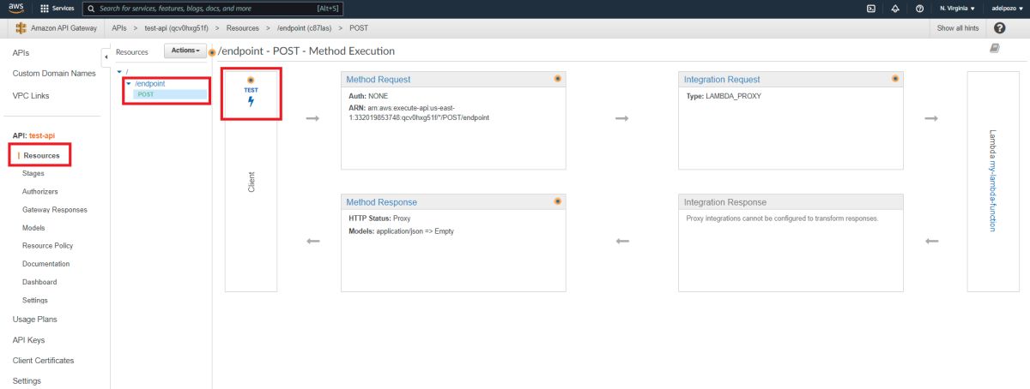Open the Method Request link
The image size is (1030, 389).
tap(379, 80)
